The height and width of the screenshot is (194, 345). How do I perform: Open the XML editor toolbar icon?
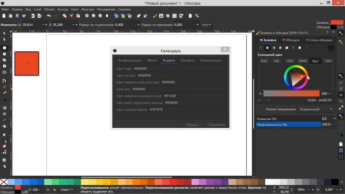(175, 16)
